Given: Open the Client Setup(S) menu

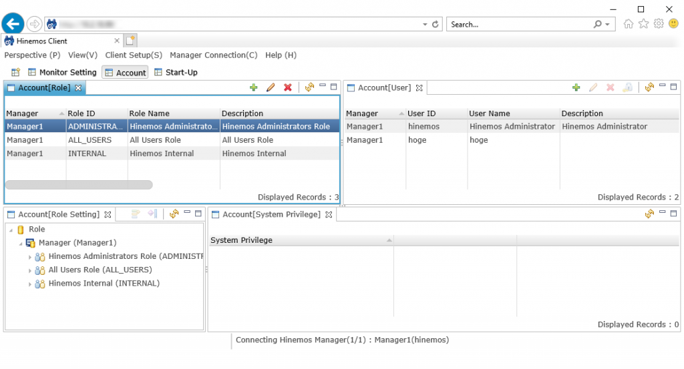Looking at the screenshot, I should [134, 55].
